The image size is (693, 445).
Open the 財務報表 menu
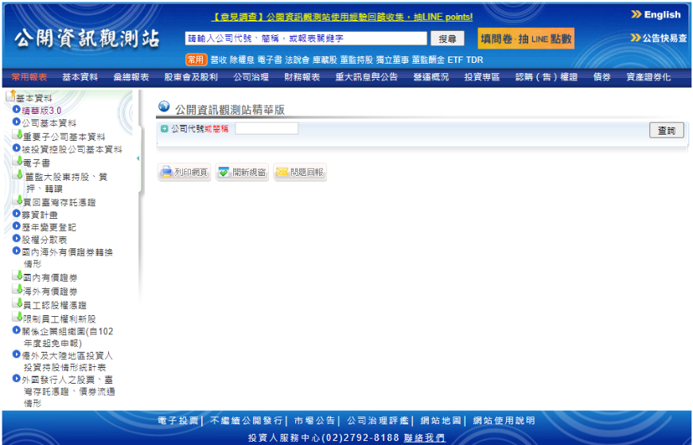point(302,77)
